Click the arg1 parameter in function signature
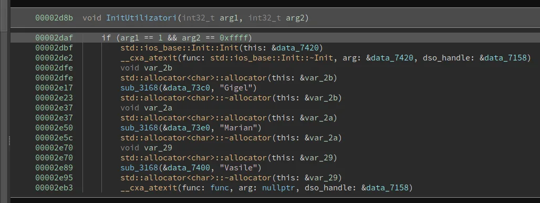This screenshot has height=203, width=540. pyautogui.click(x=229, y=18)
